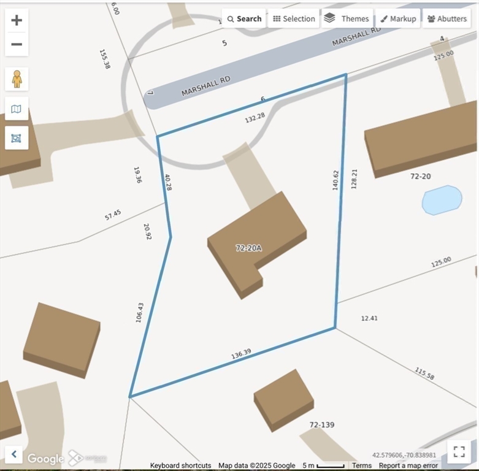Open Keyboard shortcuts link
Screen dimensions: 479x471
180,465
